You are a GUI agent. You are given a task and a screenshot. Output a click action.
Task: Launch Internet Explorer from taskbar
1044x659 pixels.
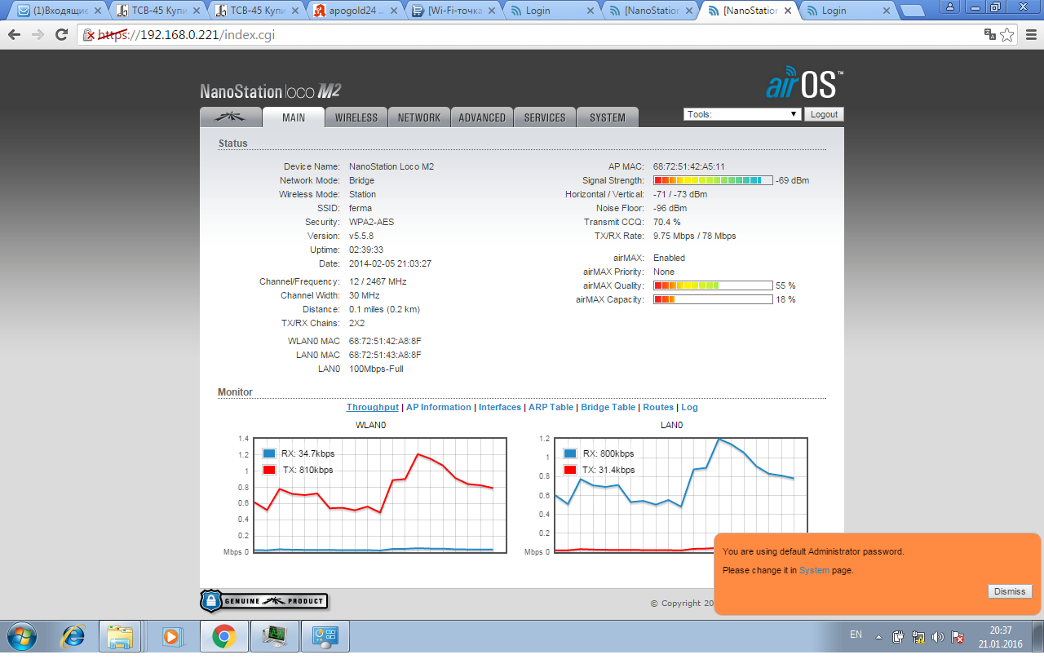point(73,635)
